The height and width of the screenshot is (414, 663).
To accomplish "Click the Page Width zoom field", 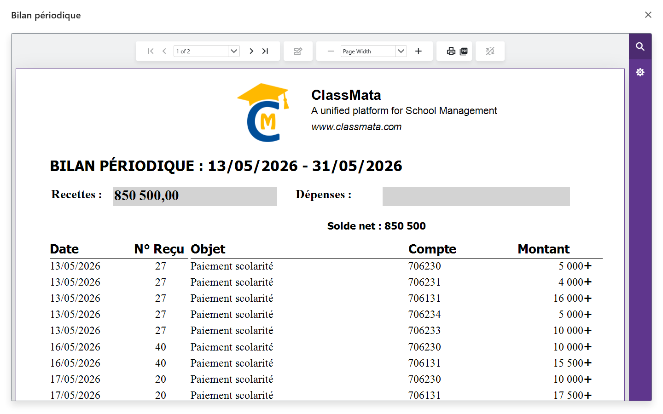I will tap(368, 51).
